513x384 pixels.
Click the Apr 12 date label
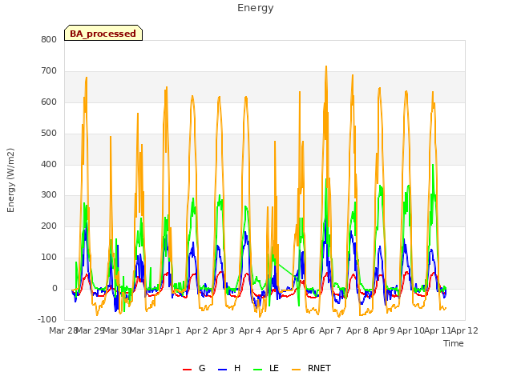(465, 330)
